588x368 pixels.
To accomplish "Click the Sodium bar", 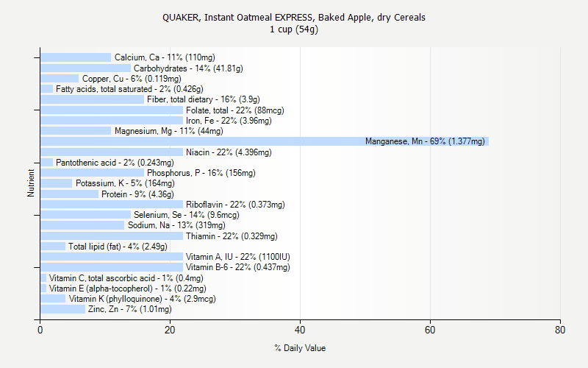I will point(82,225).
